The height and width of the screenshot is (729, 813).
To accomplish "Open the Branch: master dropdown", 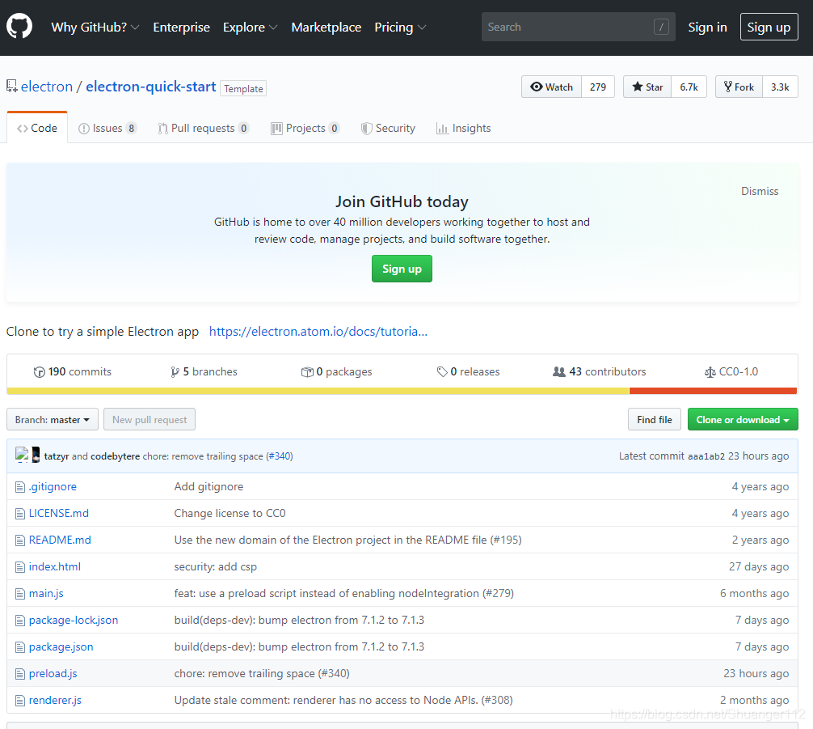I will point(53,420).
